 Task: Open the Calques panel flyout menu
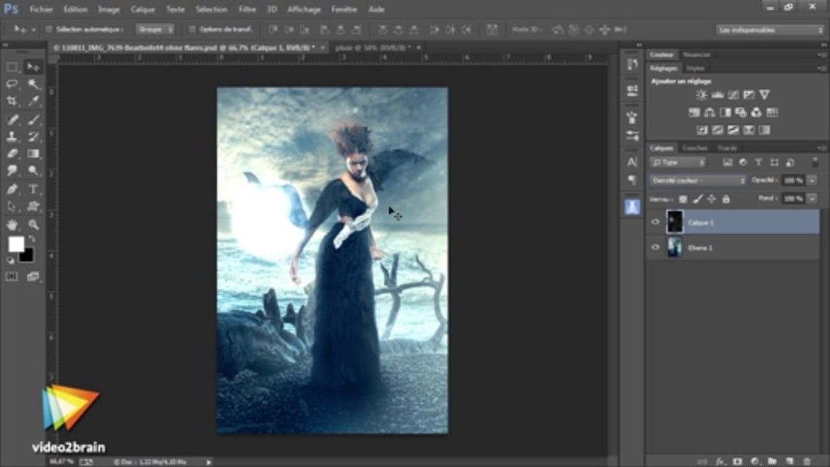coord(822,148)
